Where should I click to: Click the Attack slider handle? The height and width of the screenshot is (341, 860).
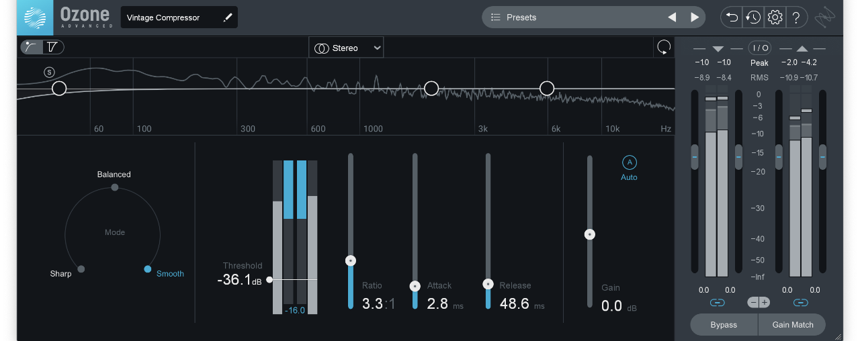415,286
